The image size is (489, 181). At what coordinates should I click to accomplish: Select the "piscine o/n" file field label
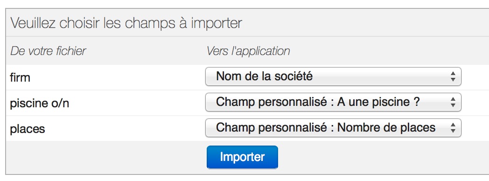pyautogui.click(x=39, y=104)
